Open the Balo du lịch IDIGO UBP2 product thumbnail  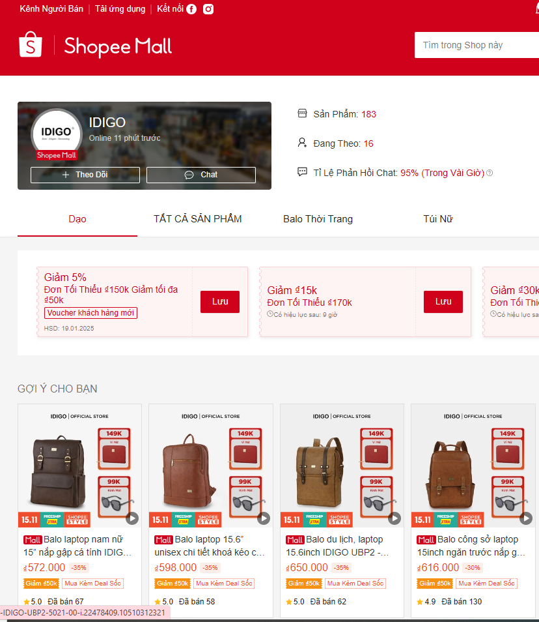click(342, 466)
